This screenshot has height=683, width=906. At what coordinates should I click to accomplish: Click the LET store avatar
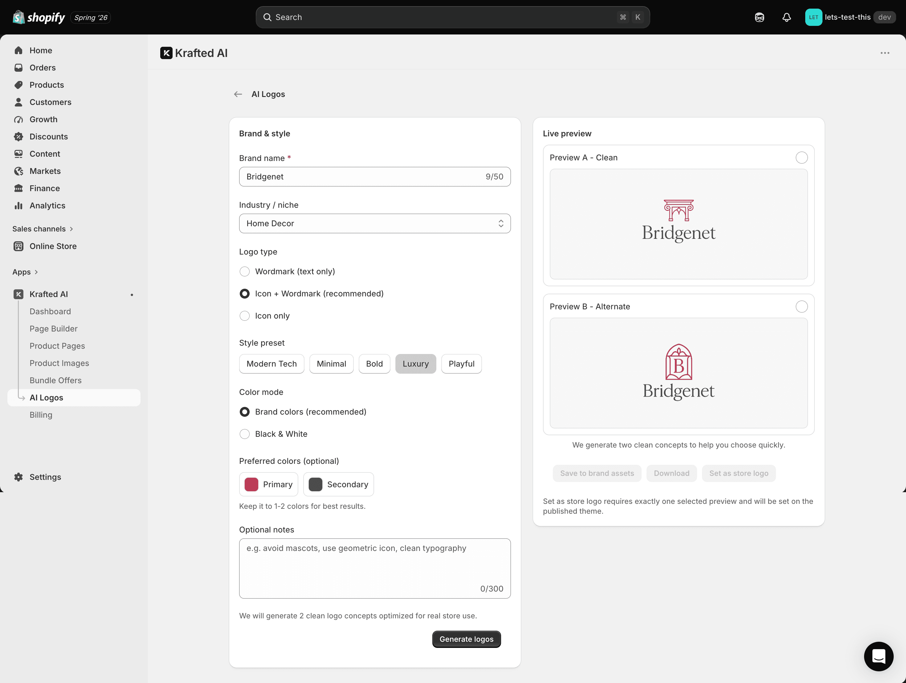pos(814,17)
